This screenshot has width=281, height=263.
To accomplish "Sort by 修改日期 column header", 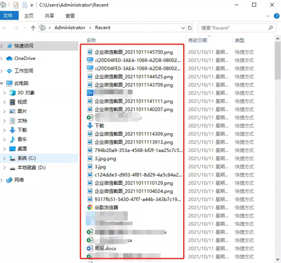I will click(198, 40).
